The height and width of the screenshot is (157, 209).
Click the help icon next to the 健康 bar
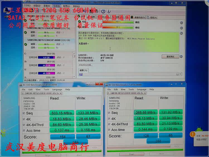[x=181, y=28]
